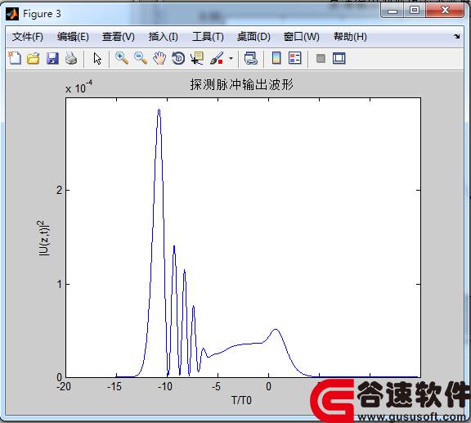Open the 编辑(E) menu

tap(73, 37)
